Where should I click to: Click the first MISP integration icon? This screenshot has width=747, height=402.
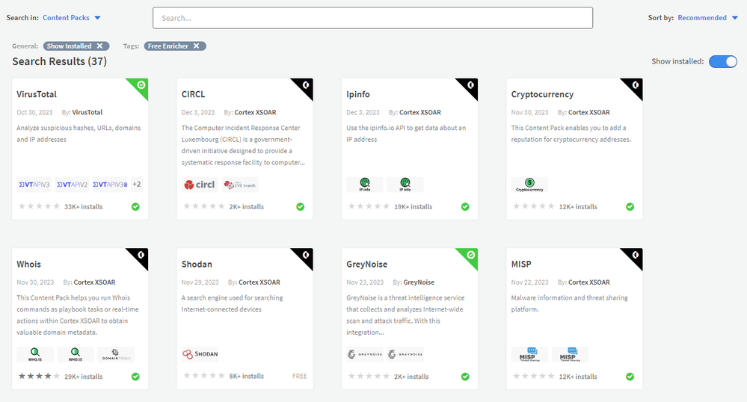coord(529,354)
